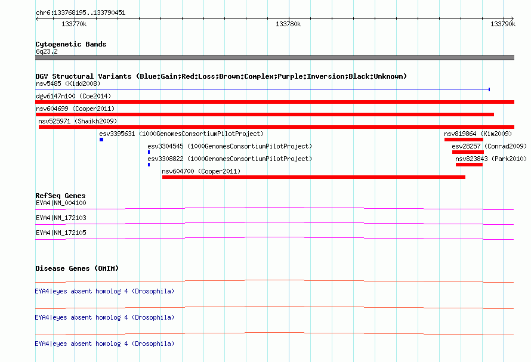Screen dimensions: 531x362
Task: Select the nsv604699 red loss bar
Action: [x=264, y=115]
